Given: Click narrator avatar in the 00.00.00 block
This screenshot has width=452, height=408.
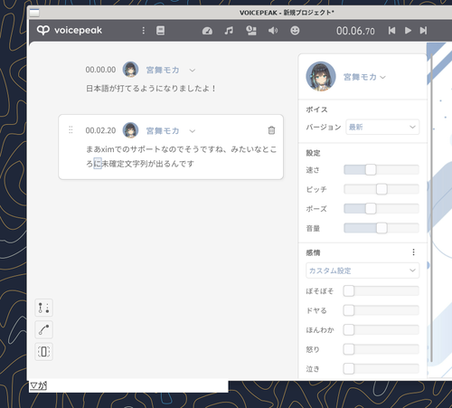Looking at the screenshot, I should click(130, 70).
